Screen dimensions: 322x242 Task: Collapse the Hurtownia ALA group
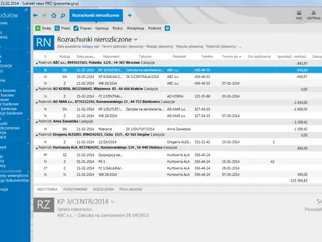click(x=36, y=148)
